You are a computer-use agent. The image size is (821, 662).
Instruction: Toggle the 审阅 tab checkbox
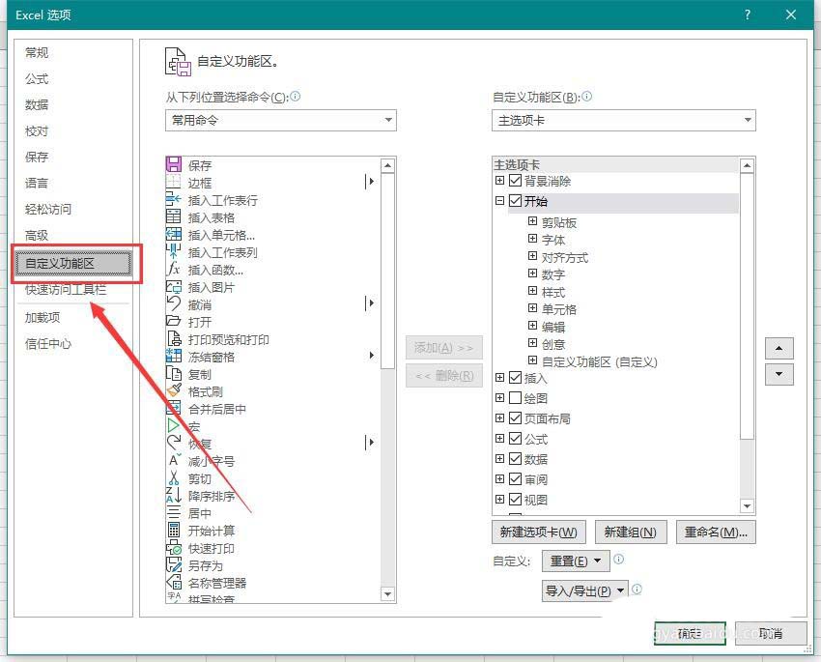515,478
